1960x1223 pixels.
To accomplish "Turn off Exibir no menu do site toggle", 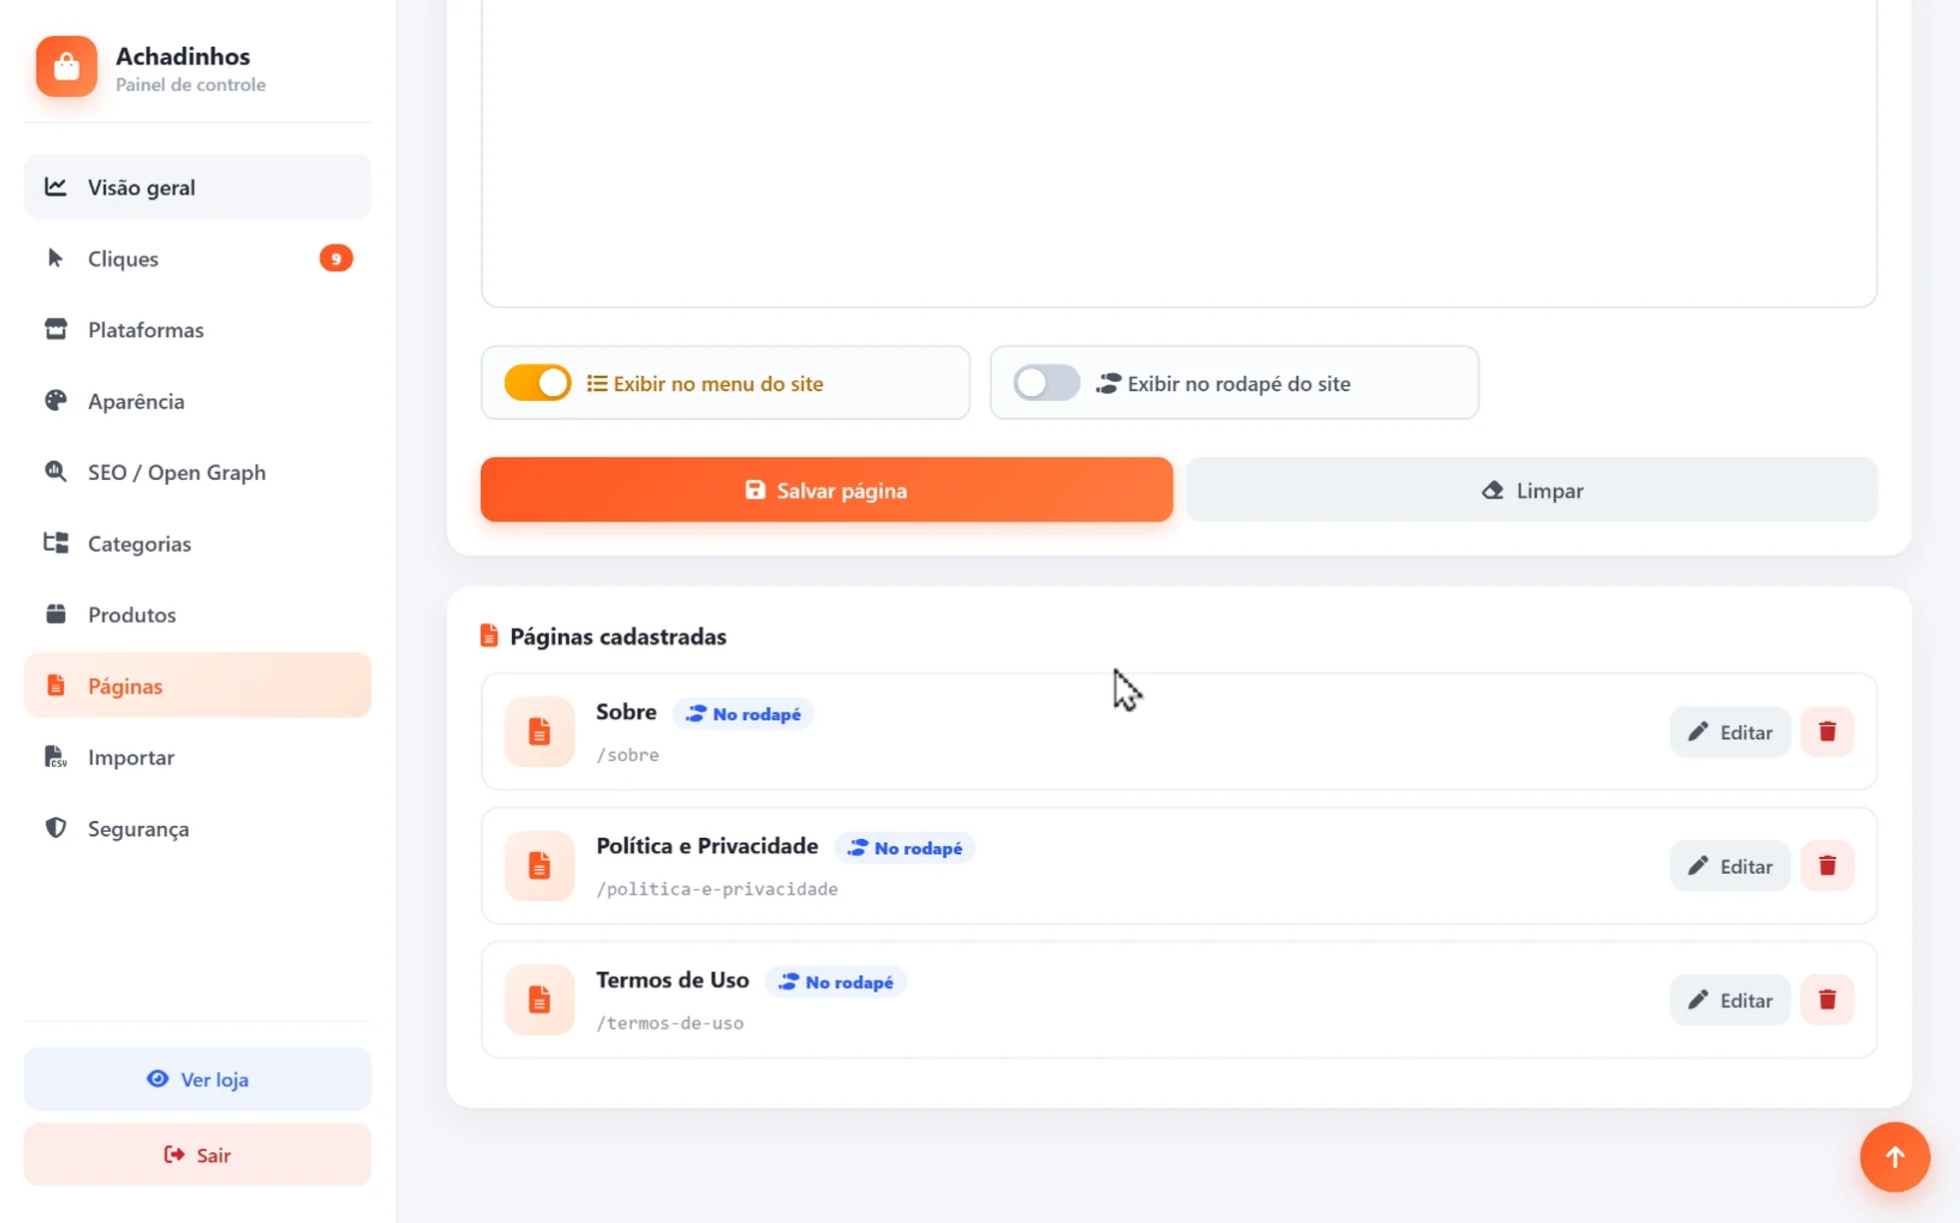I will coord(538,383).
